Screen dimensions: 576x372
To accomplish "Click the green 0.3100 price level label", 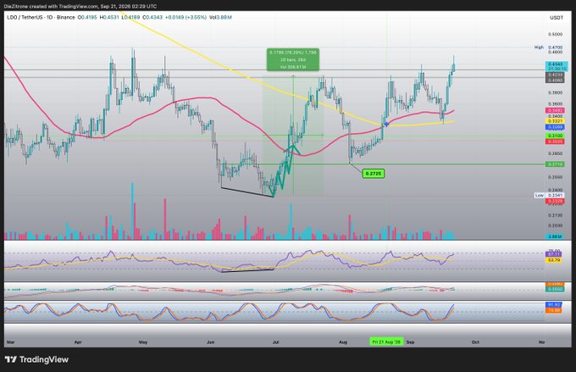I will click(x=554, y=136).
